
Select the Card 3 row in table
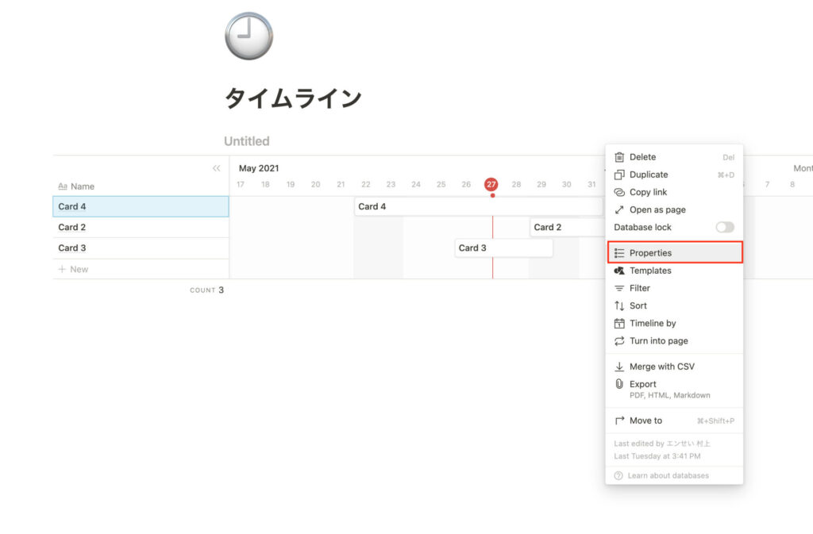tap(141, 248)
